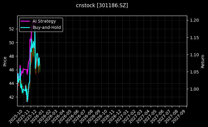The height and width of the screenshot is (127, 208).
Task: Click the 1.00 return tick label
Action: (x=194, y=89)
